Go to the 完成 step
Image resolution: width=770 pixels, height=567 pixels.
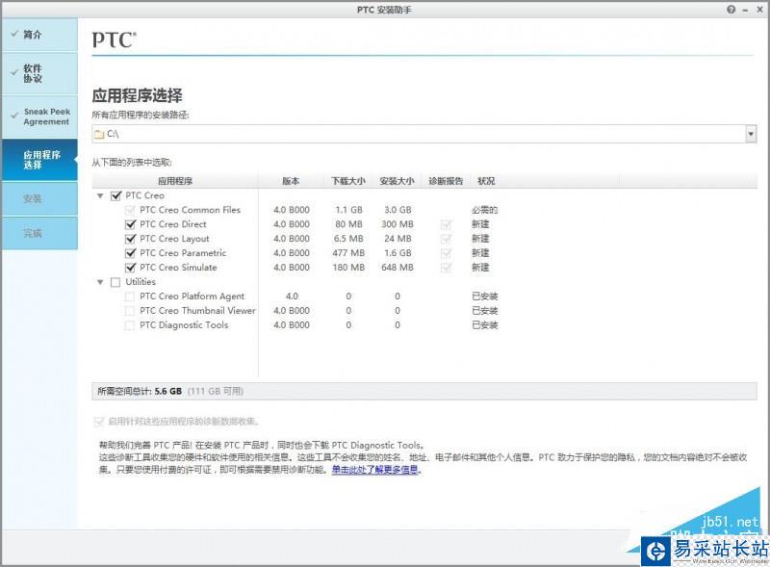pos(39,233)
